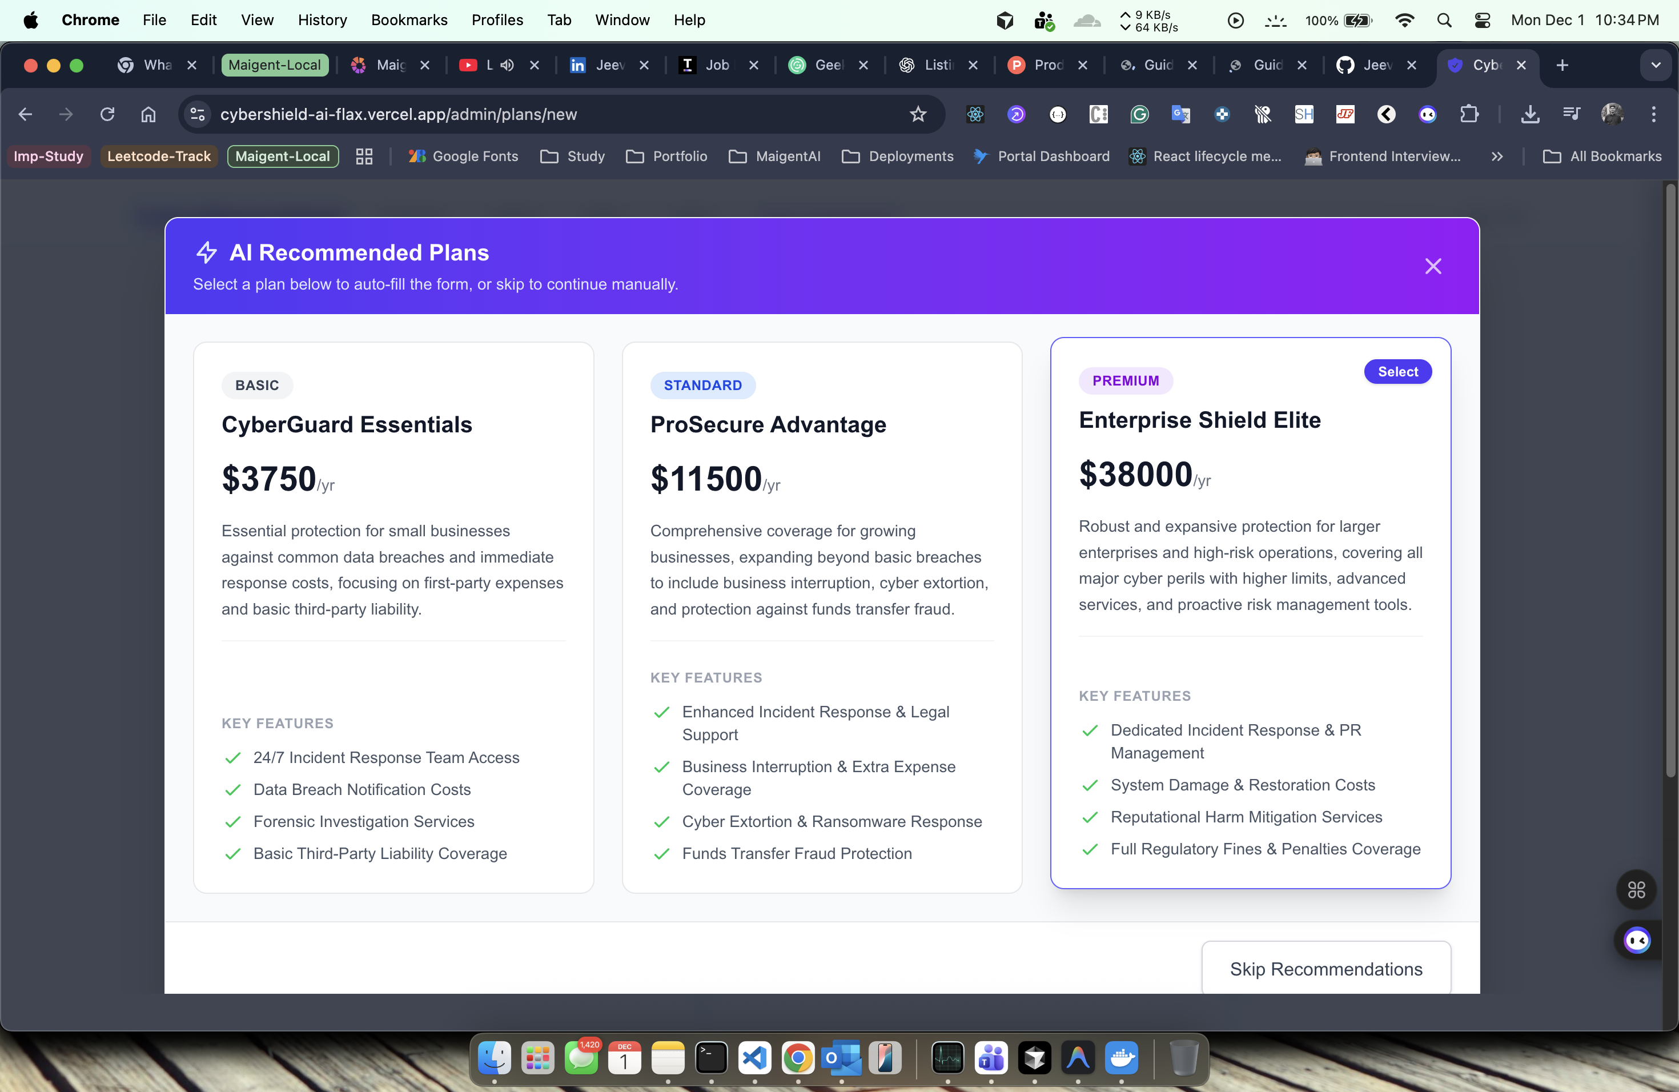Expand hidden bookmarks overflow chevron
This screenshot has width=1679, height=1092.
tap(1497, 156)
